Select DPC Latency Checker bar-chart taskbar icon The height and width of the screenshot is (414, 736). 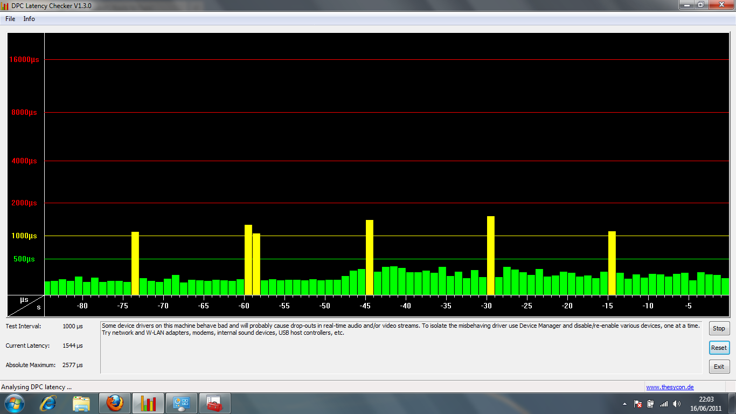point(148,403)
